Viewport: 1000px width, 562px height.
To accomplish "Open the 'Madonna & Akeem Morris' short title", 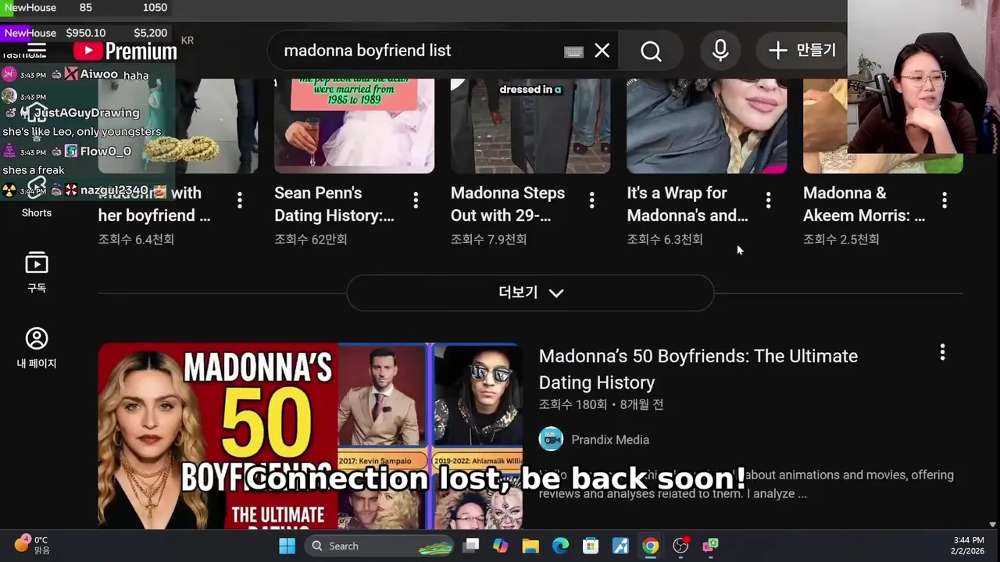I will point(864,205).
